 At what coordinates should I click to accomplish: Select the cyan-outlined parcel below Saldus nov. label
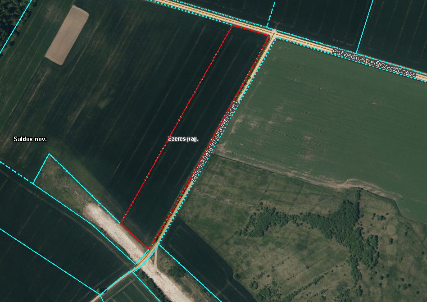68,189
